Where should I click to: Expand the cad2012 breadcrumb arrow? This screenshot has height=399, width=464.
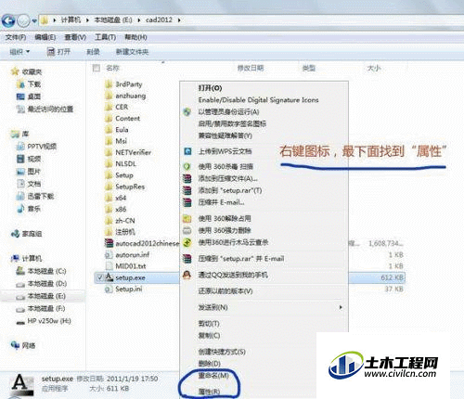click(x=179, y=20)
